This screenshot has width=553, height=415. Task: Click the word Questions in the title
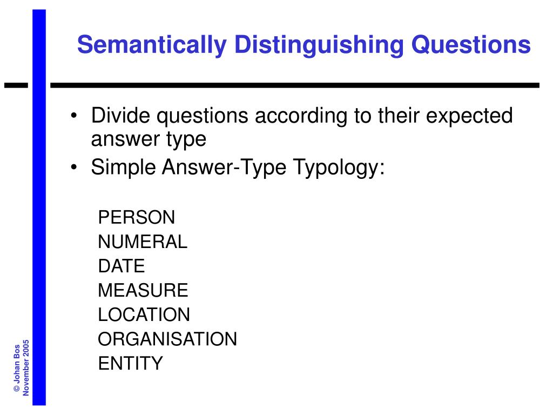pyautogui.click(x=471, y=45)
